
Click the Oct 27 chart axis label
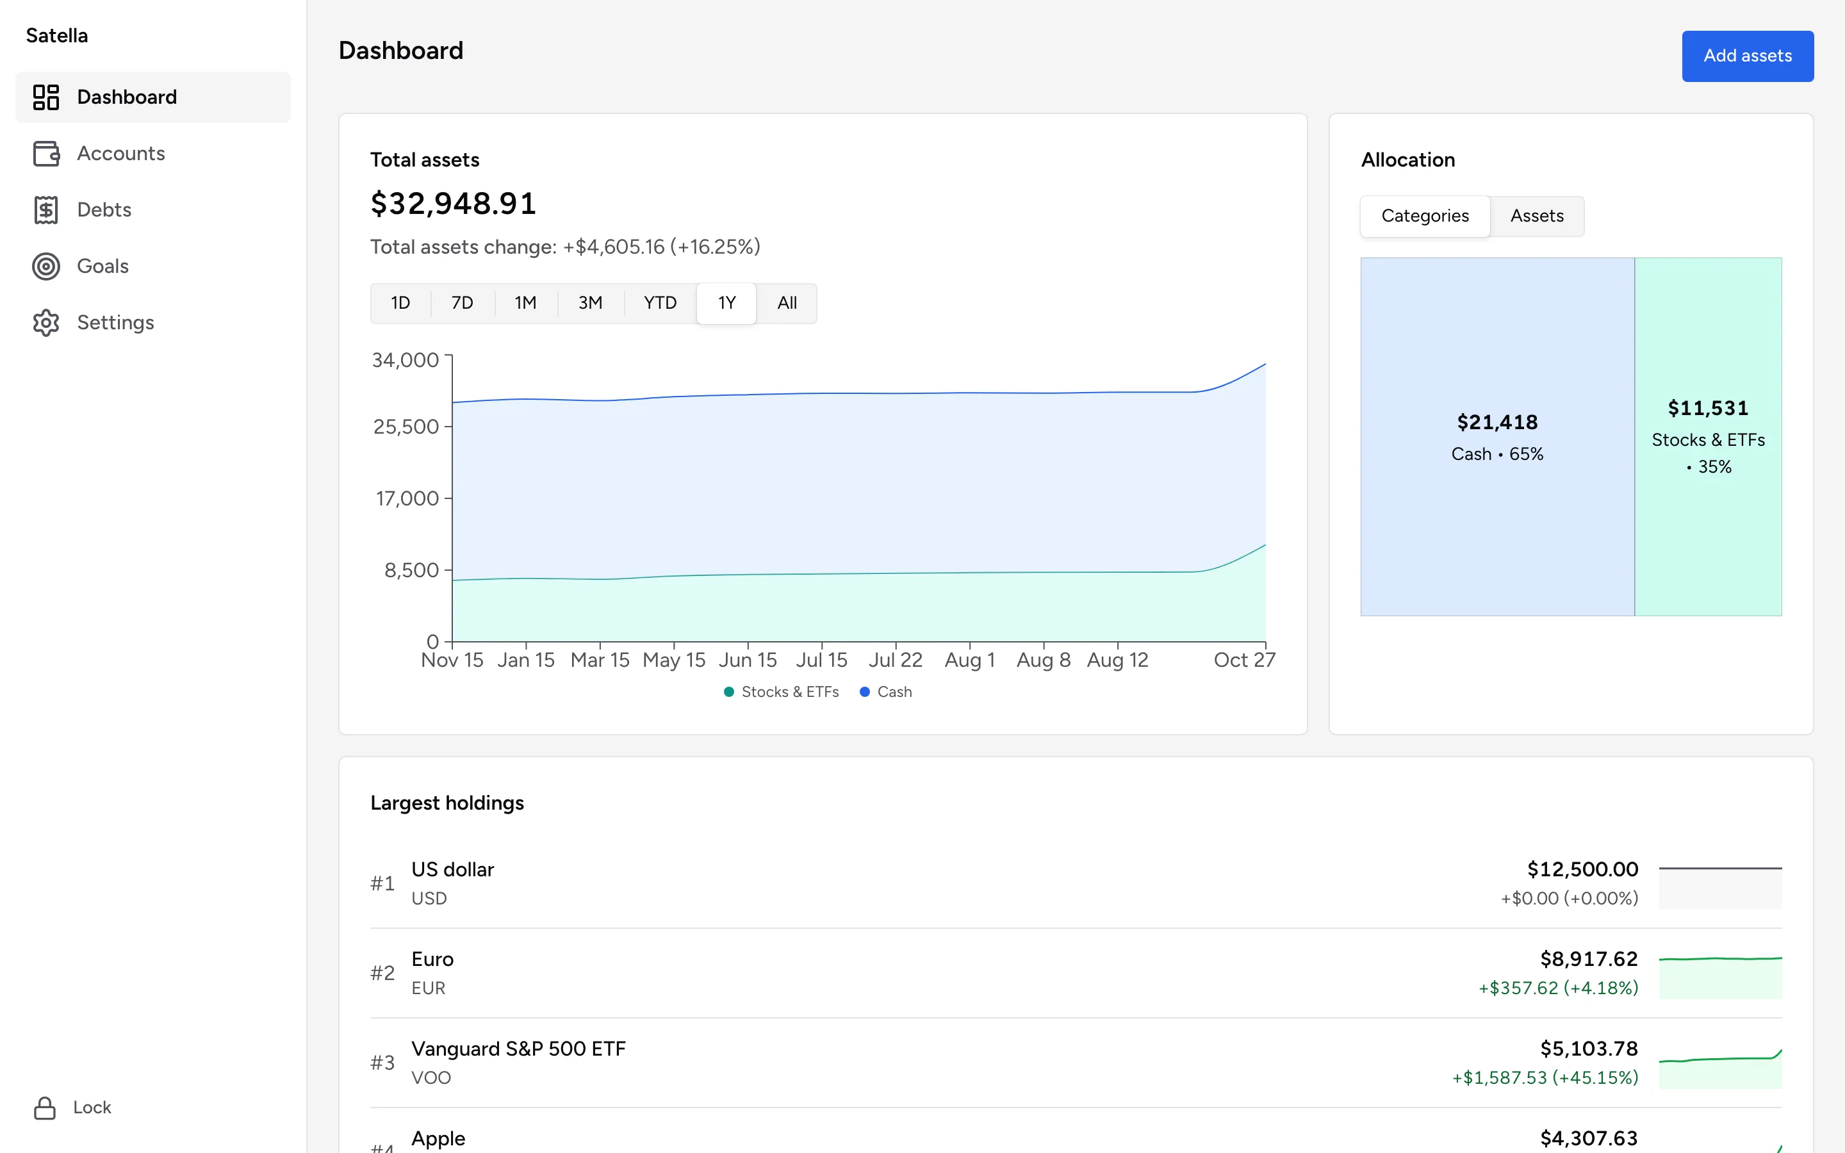(x=1244, y=660)
